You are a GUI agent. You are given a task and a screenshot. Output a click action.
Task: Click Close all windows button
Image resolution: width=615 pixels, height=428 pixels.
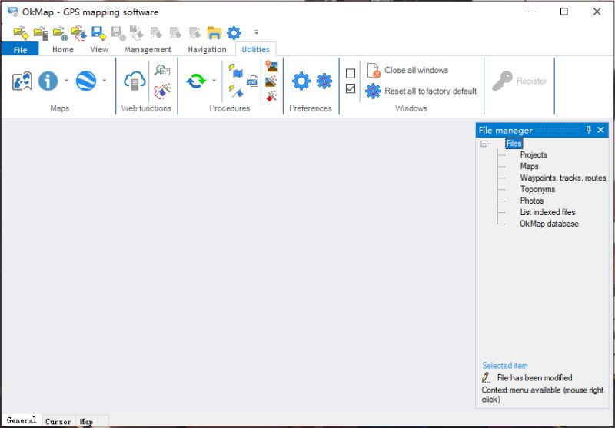click(407, 71)
